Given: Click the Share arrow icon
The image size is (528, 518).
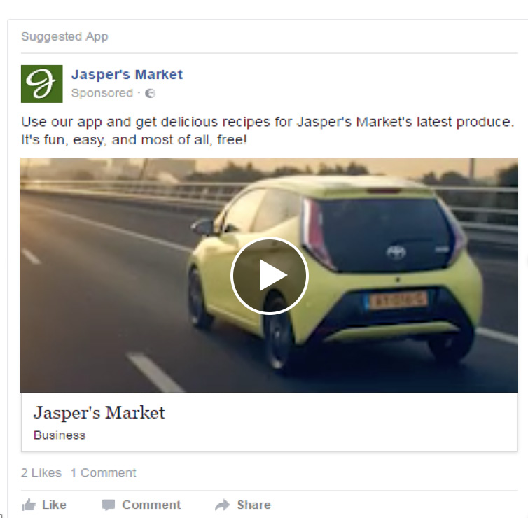Looking at the screenshot, I should 222,505.
